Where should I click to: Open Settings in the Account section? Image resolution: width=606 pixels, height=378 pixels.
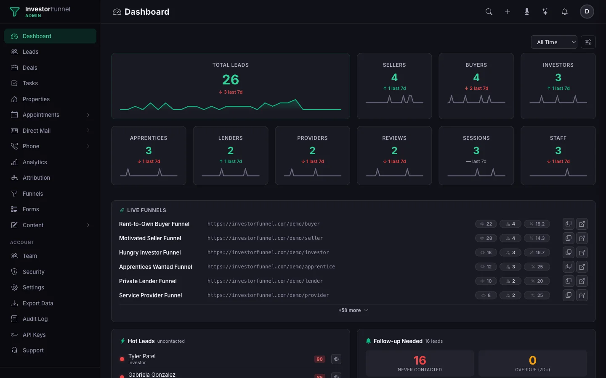50,287
